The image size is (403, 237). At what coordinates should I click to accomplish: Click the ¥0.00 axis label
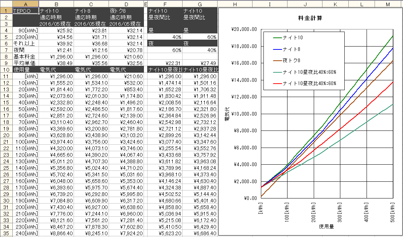click(250, 198)
